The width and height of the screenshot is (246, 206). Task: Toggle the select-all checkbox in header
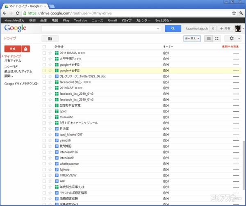[44, 47]
